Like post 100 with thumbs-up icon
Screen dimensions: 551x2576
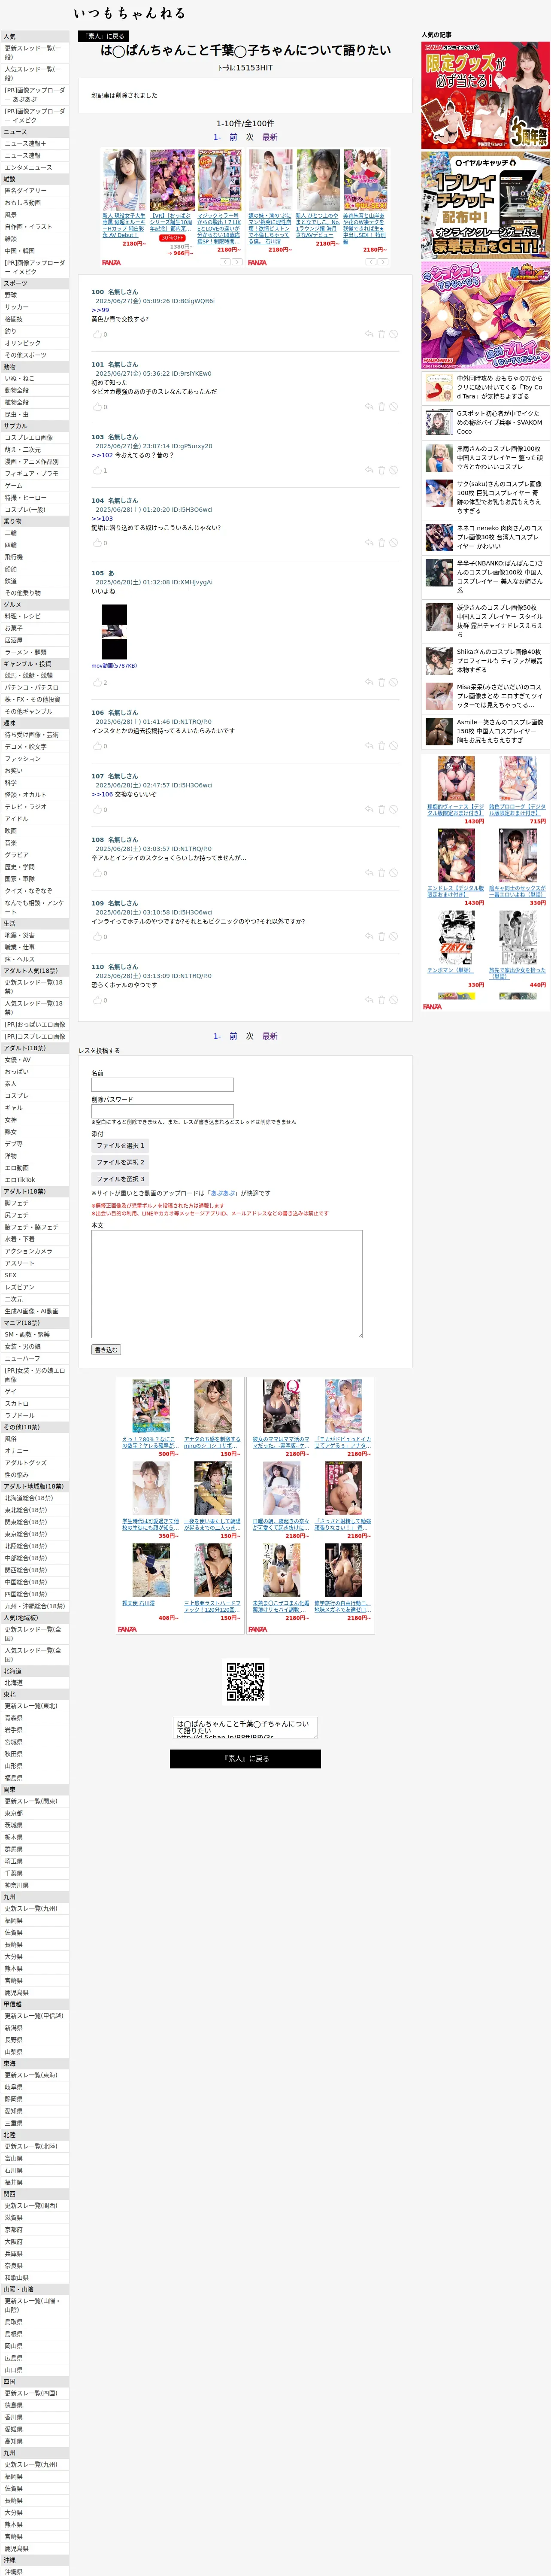tap(97, 334)
